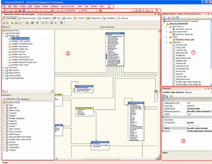Select the Employee dimension in Dimensions pane

(x=13, y=121)
